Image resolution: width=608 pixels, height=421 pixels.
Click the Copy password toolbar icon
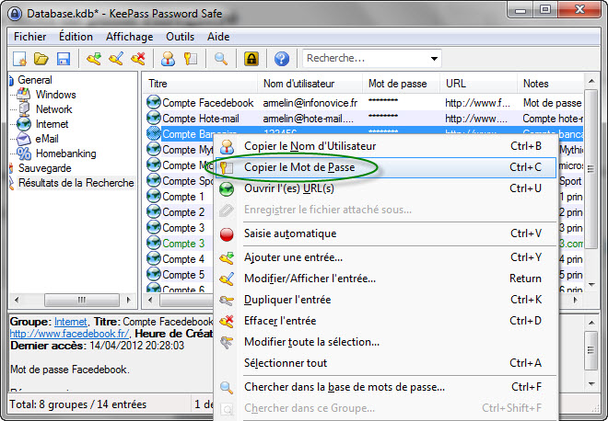click(191, 59)
